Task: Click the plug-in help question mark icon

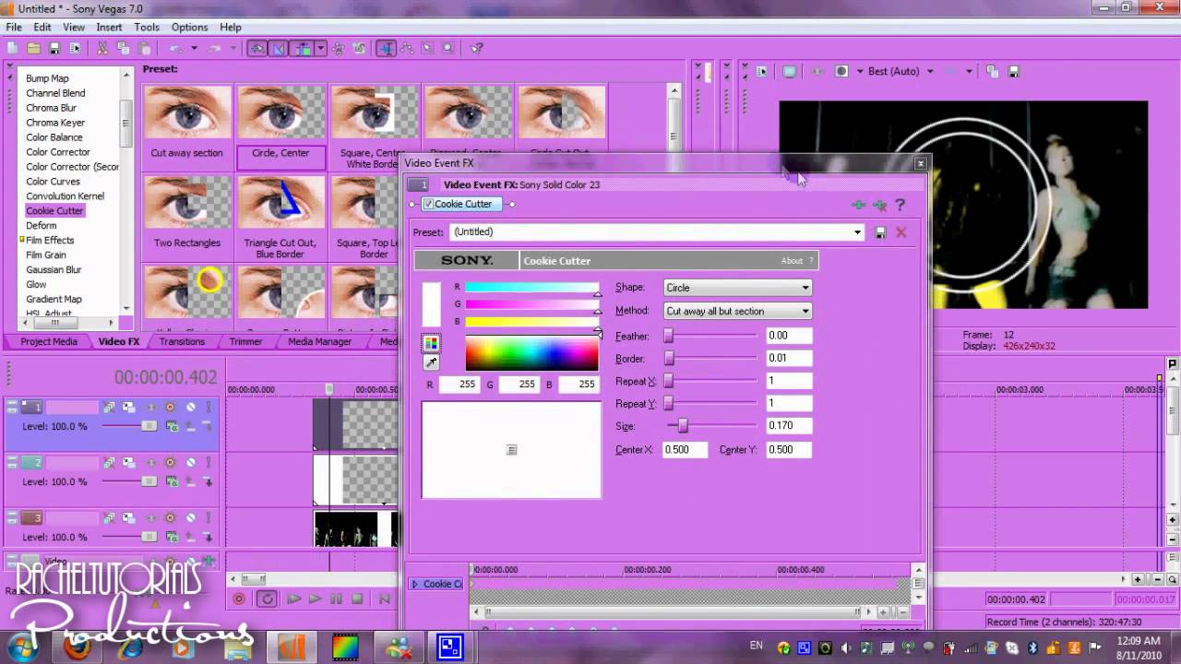Action: click(x=901, y=205)
